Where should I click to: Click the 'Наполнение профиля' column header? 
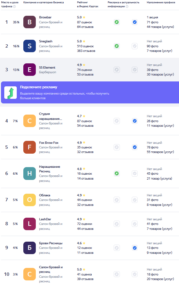(161, 3)
